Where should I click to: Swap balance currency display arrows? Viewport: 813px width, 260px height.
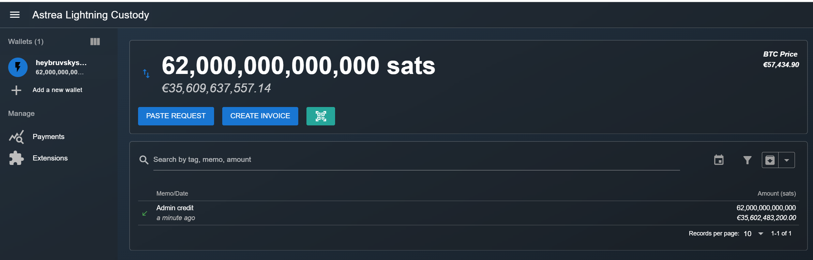coord(146,73)
